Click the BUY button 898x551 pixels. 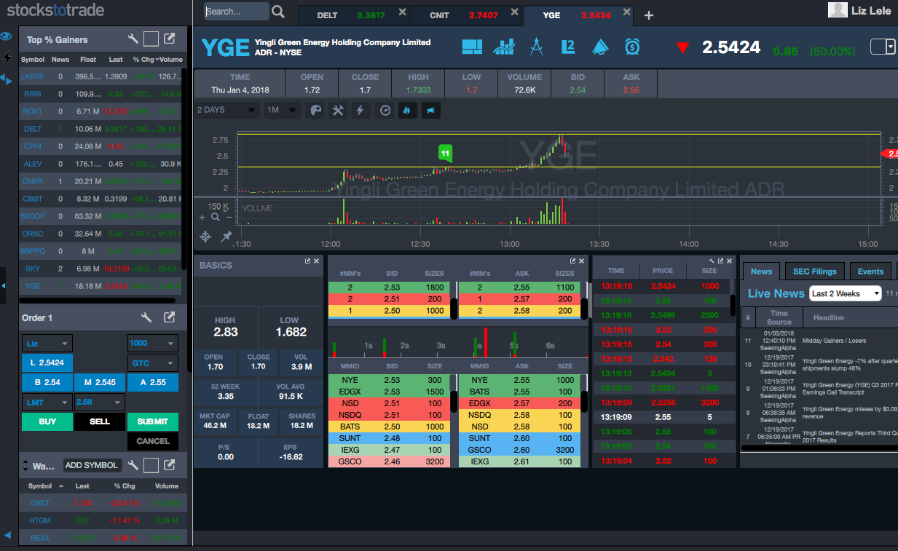pos(47,421)
